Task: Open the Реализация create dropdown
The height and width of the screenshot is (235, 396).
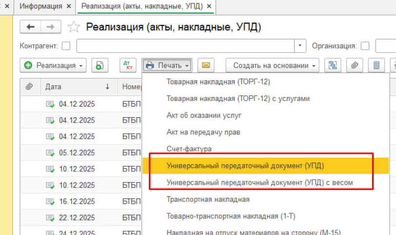Action: pos(54,65)
